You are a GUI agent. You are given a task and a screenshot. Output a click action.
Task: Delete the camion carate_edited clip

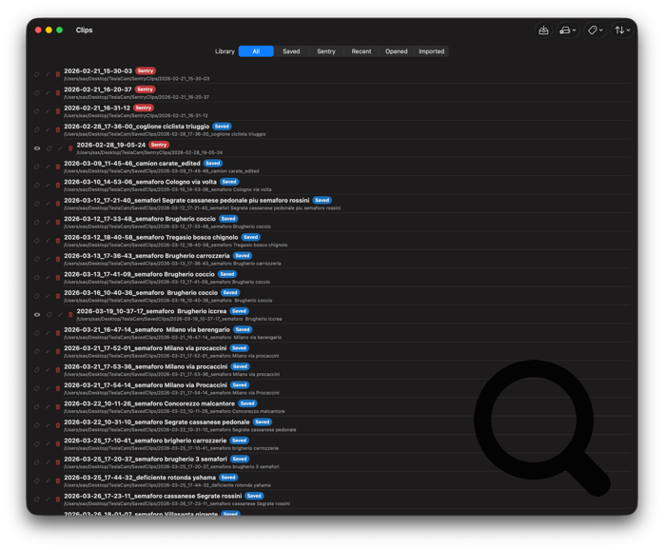tap(58, 167)
